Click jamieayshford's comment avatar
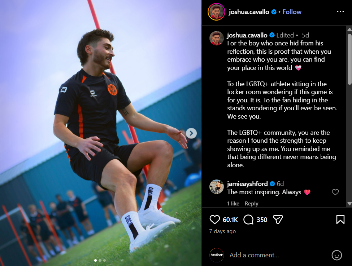The height and width of the screenshot is (266, 352). 216,187
